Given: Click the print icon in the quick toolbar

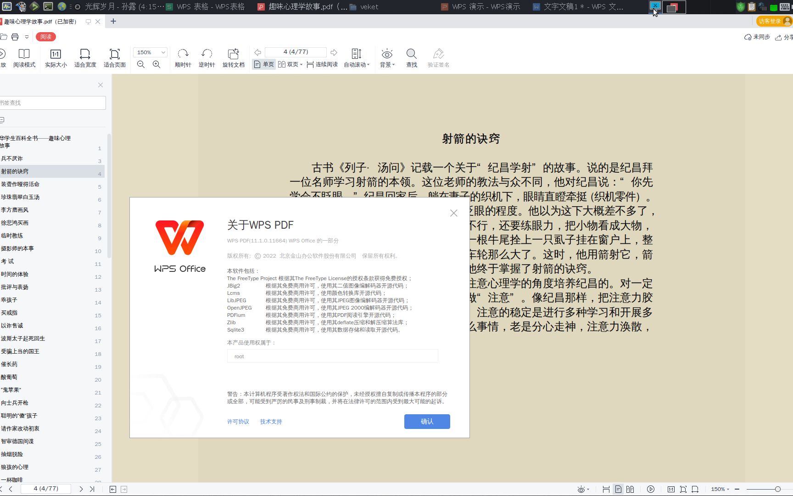Looking at the screenshot, I should [x=15, y=37].
